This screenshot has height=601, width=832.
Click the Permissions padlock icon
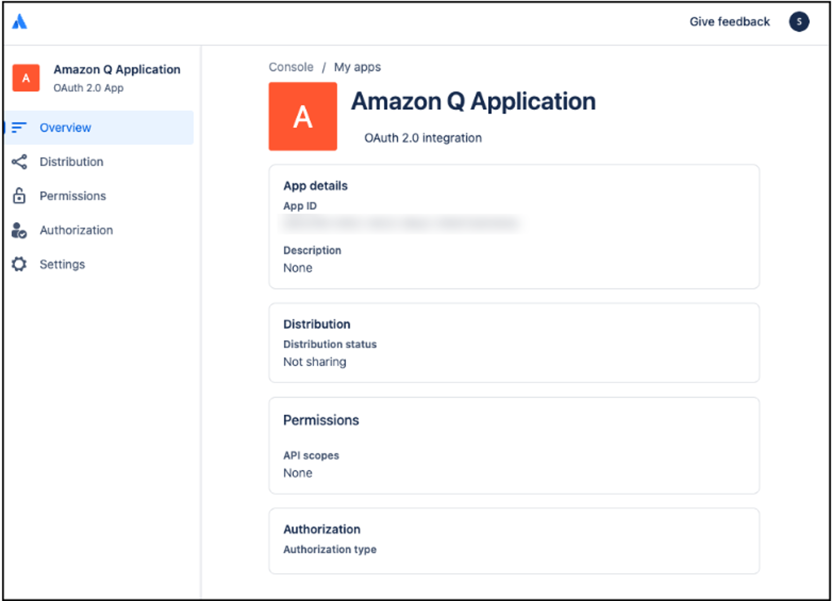(19, 196)
